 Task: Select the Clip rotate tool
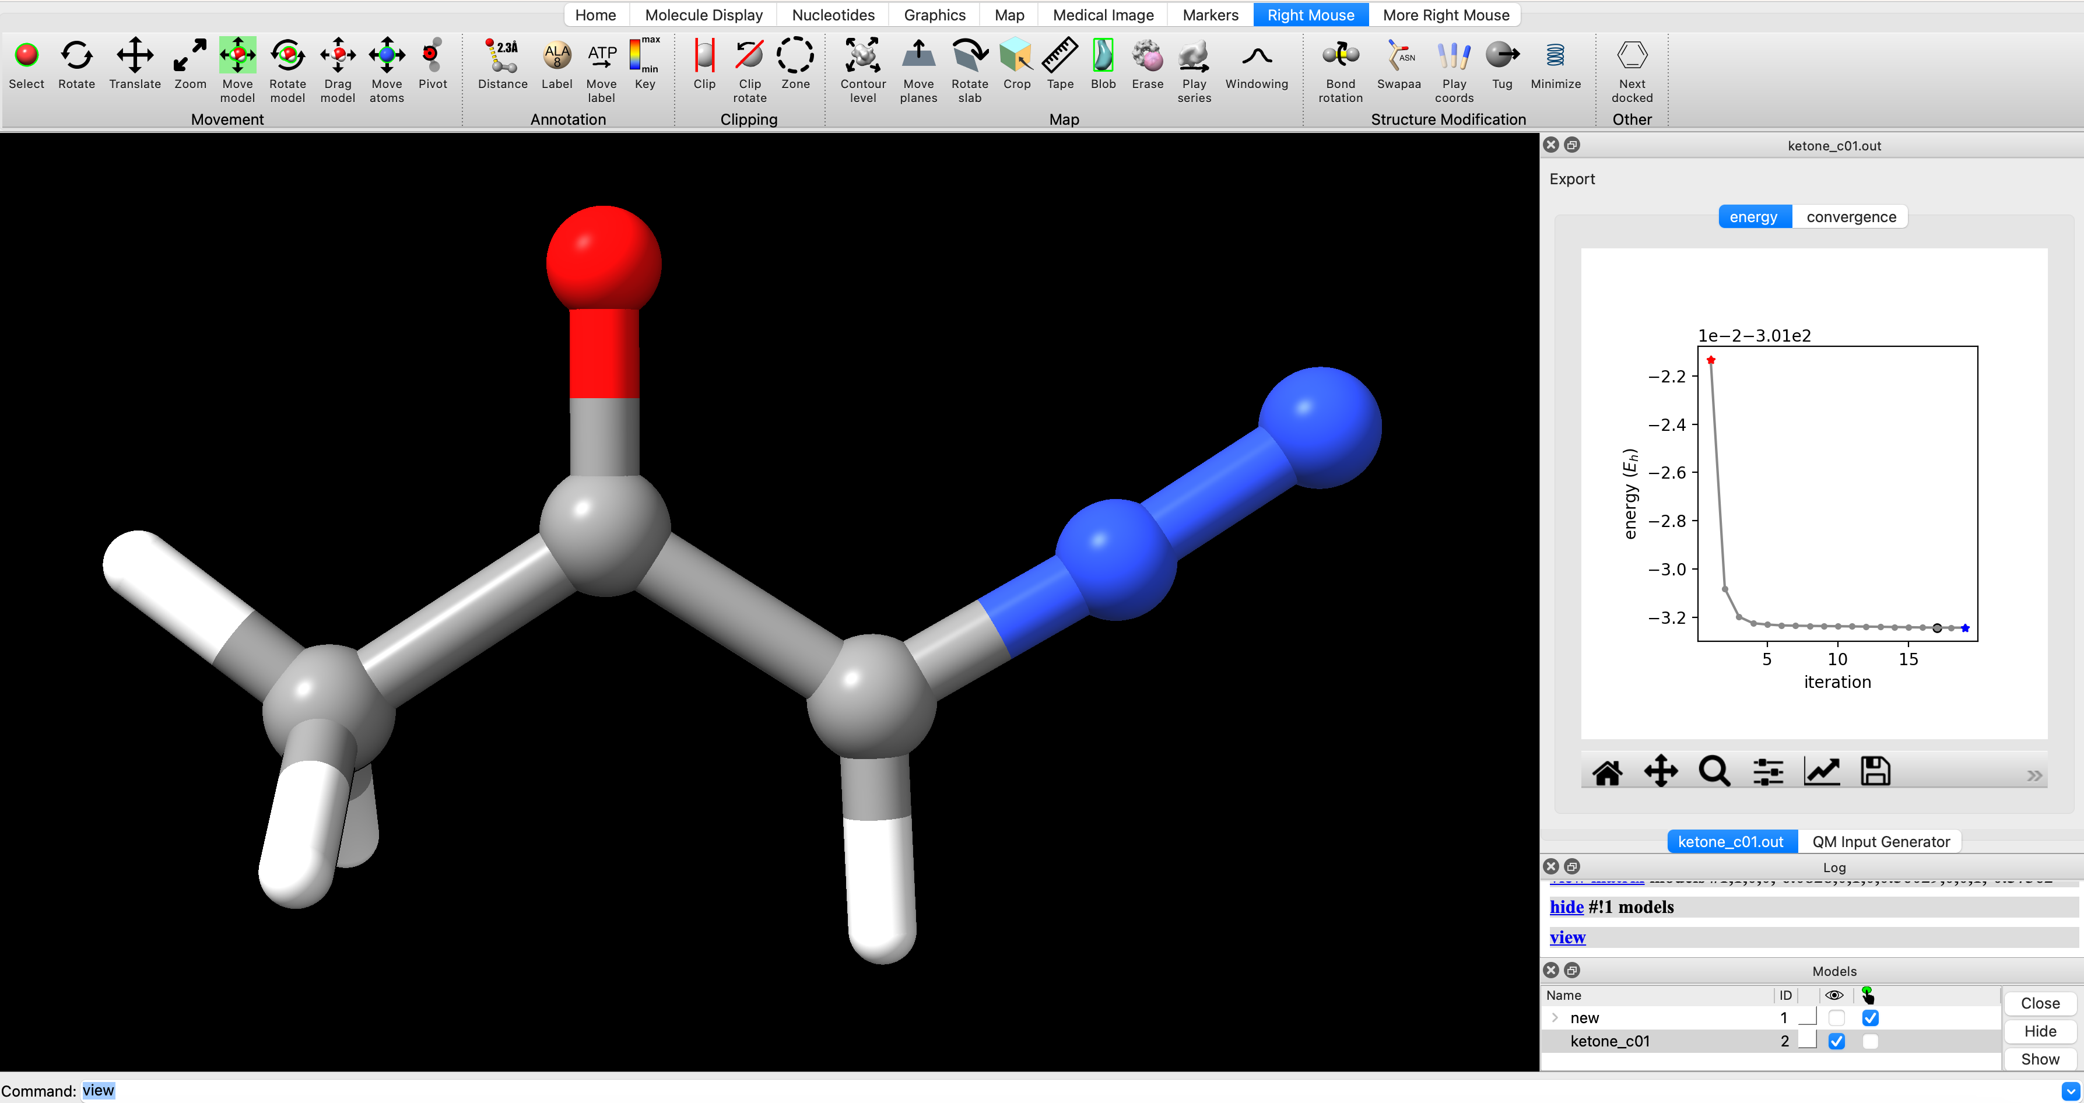coord(750,55)
